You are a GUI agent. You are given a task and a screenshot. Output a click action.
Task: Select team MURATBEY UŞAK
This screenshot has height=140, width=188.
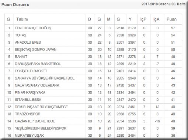(x=29, y=135)
